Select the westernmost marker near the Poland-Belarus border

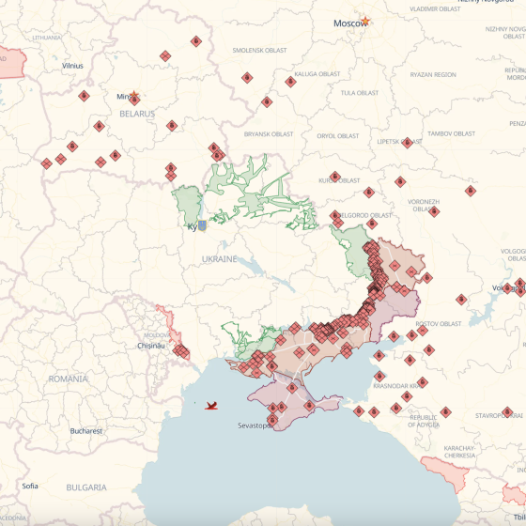point(46,163)
